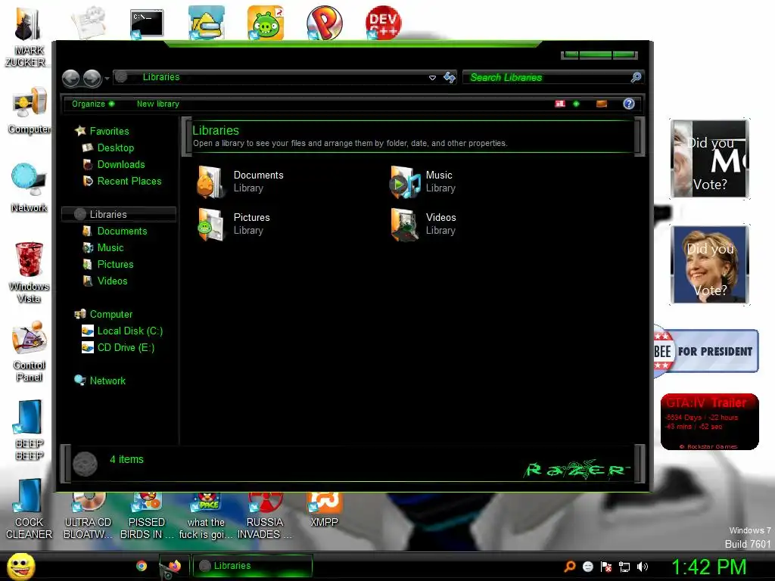The height and width of the screenshot is (581, 775).
Task: Open the Pictures library
Action: click(x=234, y=224)
